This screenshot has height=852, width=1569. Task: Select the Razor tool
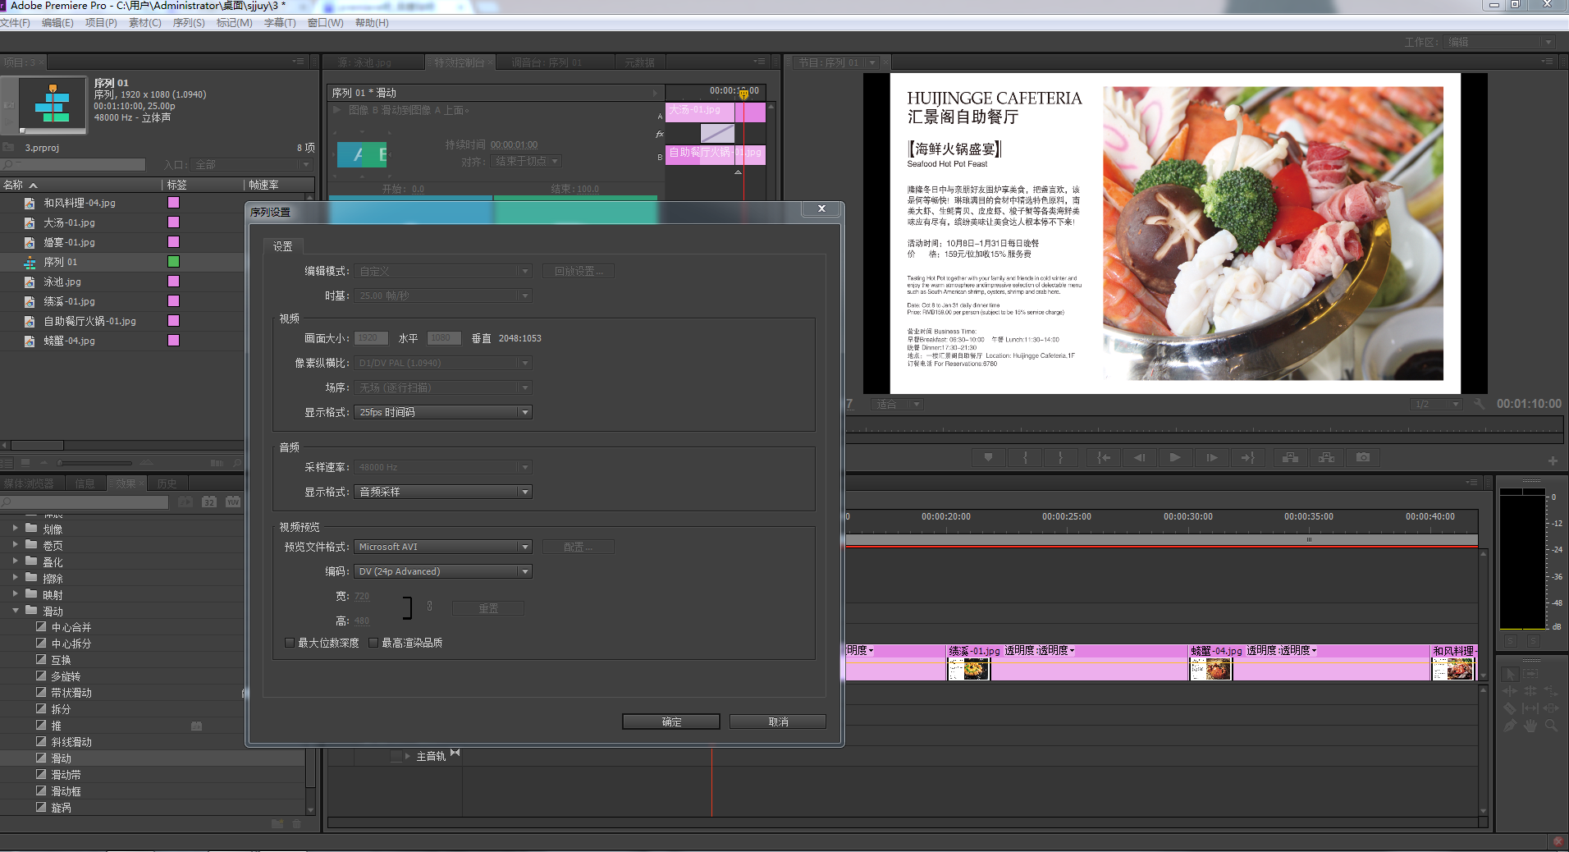coord(1510,708)
